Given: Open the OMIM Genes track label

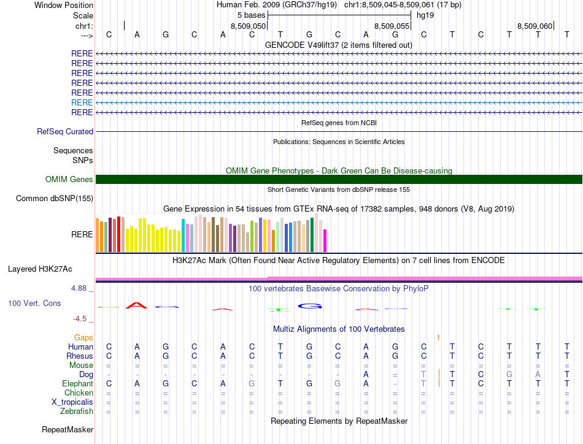Looking at the screenshot, I should point(69,180).
